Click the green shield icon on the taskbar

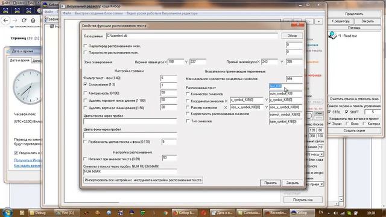(x=143, y=213)
